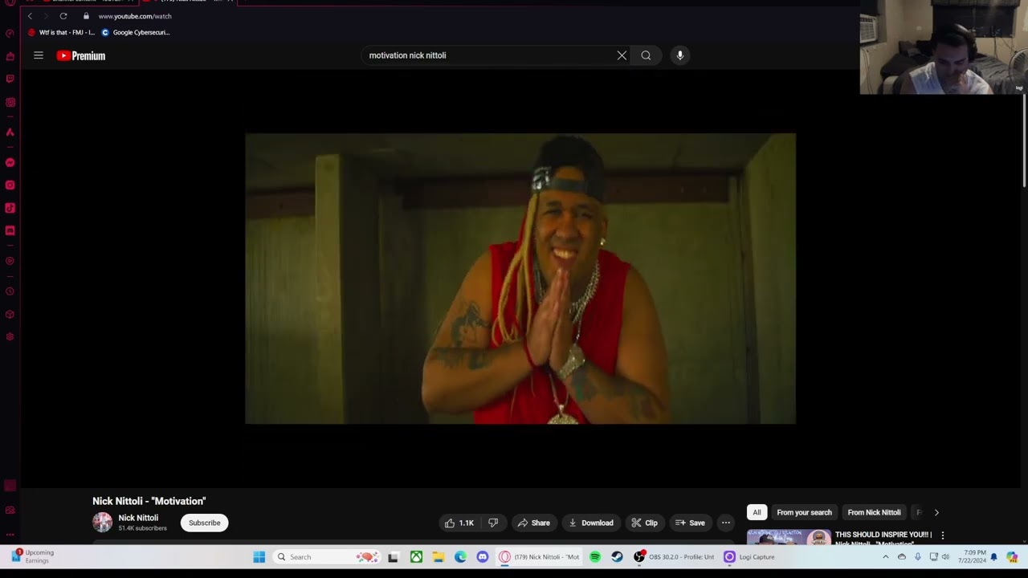Viewport: 1028px width, 578px height.
Task: Open Wtf is that - FMJ bookmark
Action: [x=61, y=33]
